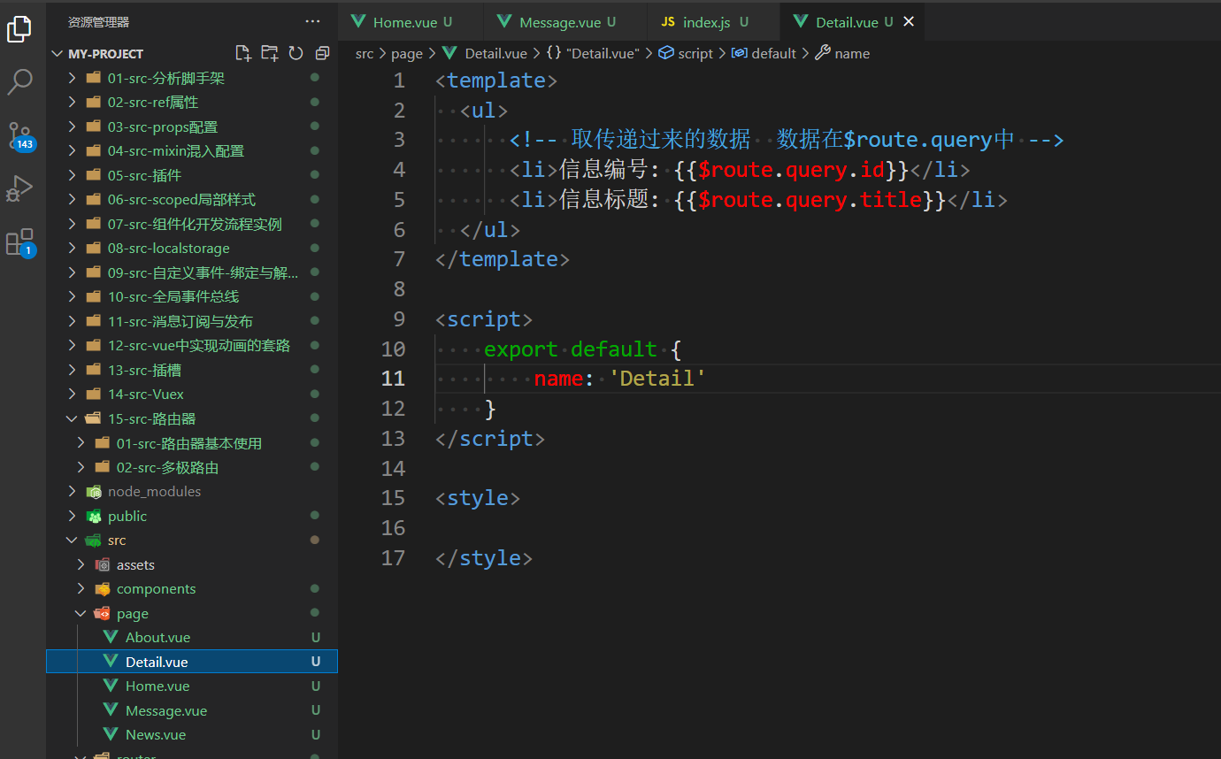
Task: Expand the 02-src-ref属性 folder
Action: click(x=192, y=103)
